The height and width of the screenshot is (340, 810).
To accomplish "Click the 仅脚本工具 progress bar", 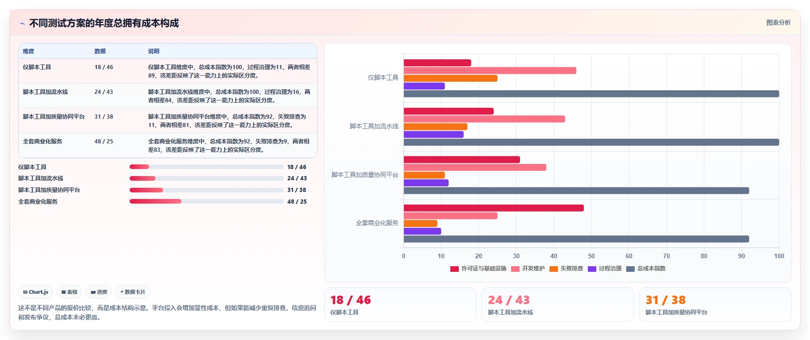I will pyautogui.click(x=207, y=167).
